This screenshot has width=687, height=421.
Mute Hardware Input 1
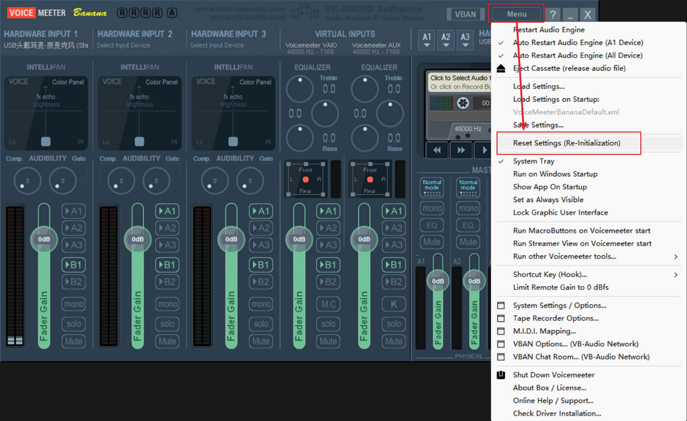73,341
